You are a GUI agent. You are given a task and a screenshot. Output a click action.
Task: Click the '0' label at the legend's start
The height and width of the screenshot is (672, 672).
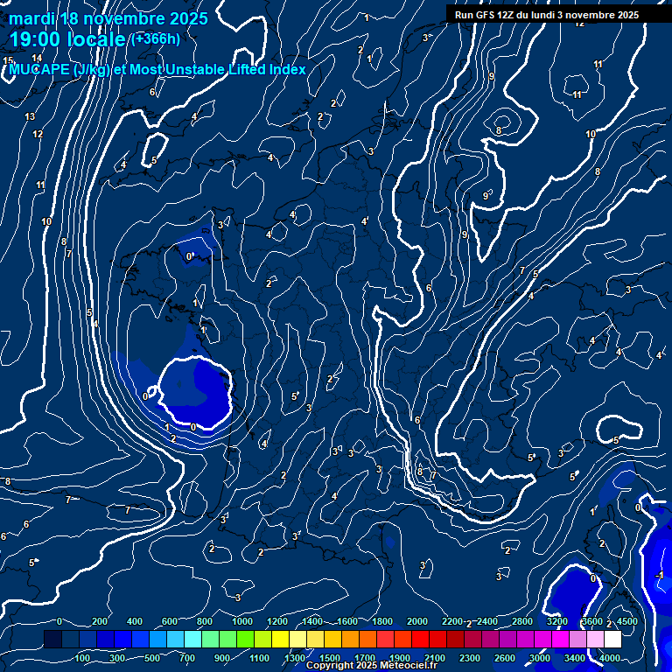59,621
